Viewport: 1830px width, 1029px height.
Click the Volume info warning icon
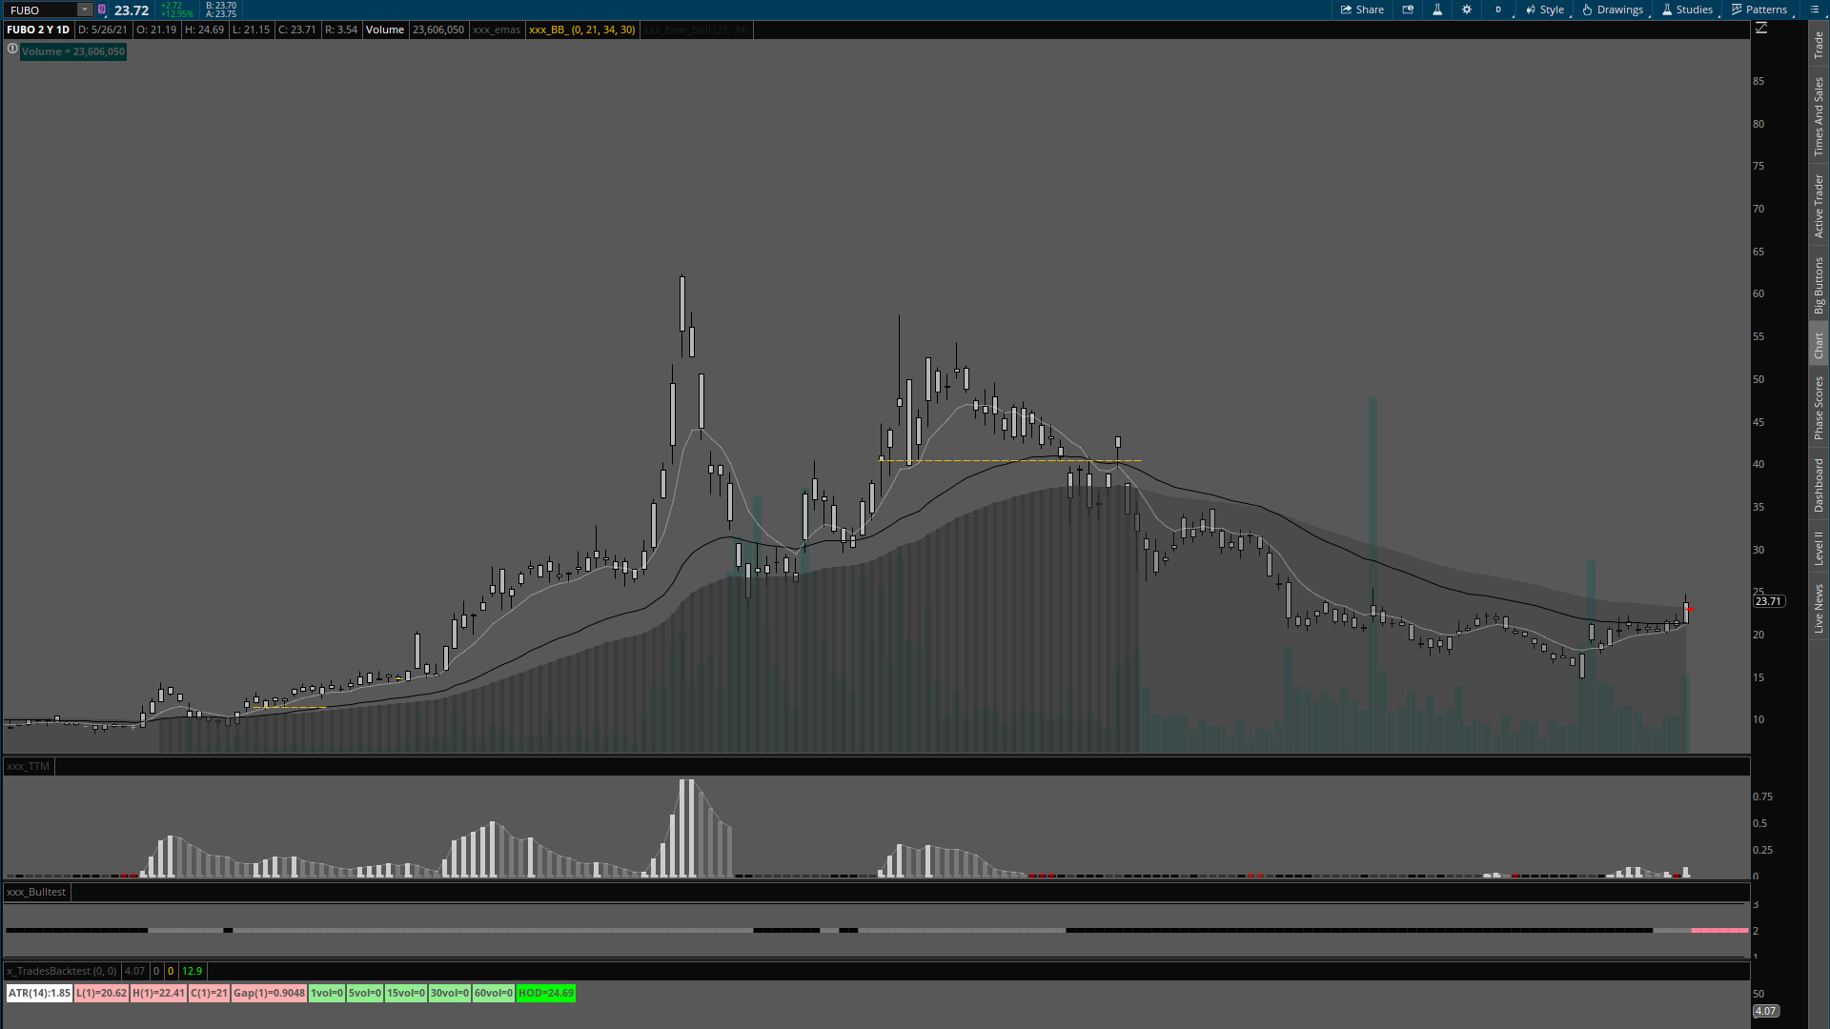tap(12, 49)
